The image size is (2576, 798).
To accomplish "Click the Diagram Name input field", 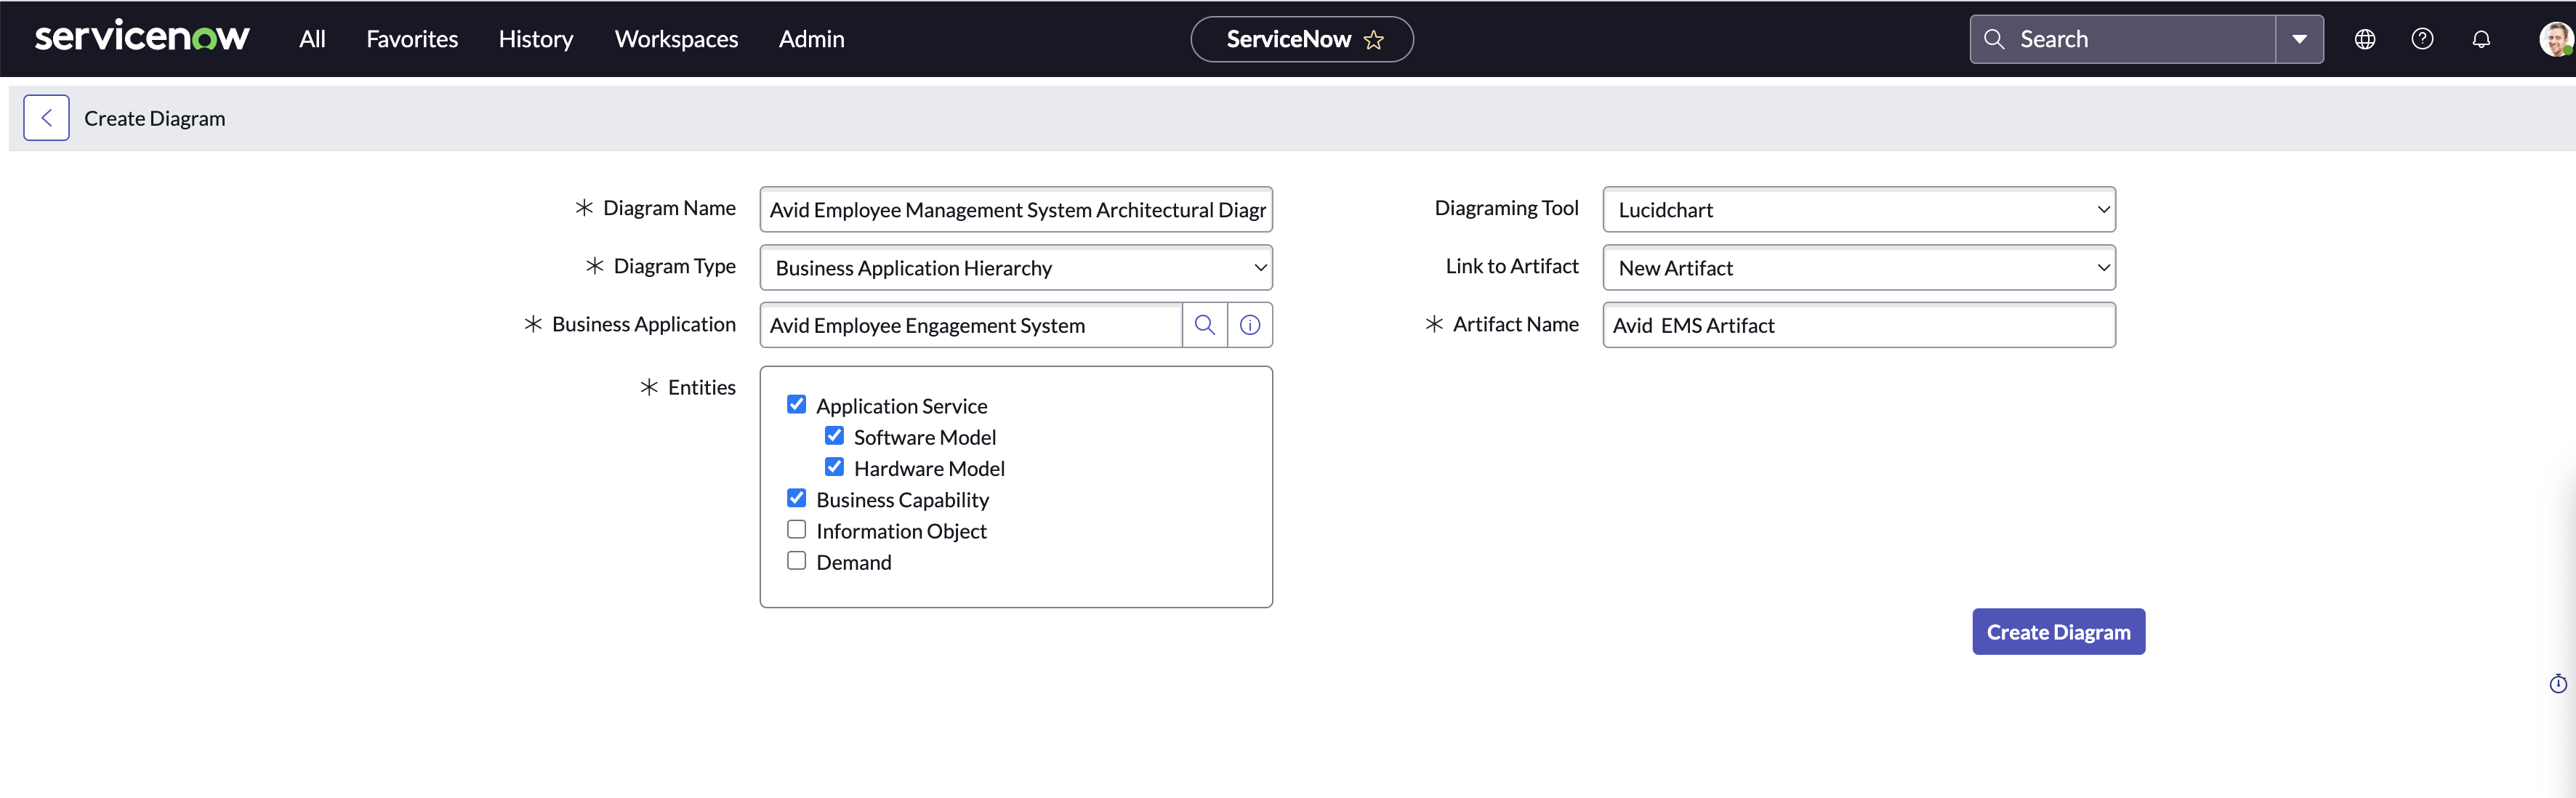I will pos(1016,210).
